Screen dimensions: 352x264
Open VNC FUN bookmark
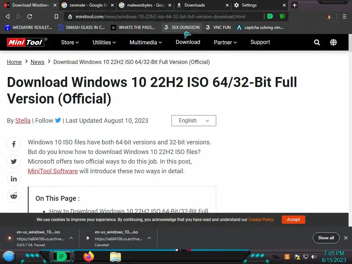coord(218,27)
